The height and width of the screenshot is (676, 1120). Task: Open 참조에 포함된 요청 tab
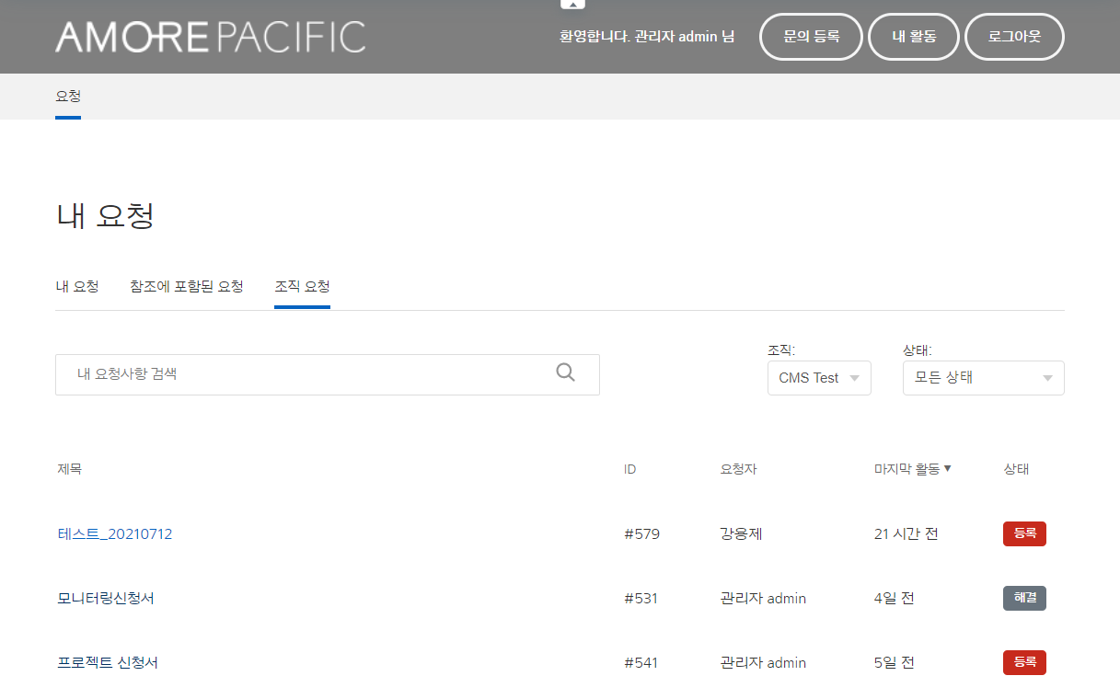pos(187,286)
